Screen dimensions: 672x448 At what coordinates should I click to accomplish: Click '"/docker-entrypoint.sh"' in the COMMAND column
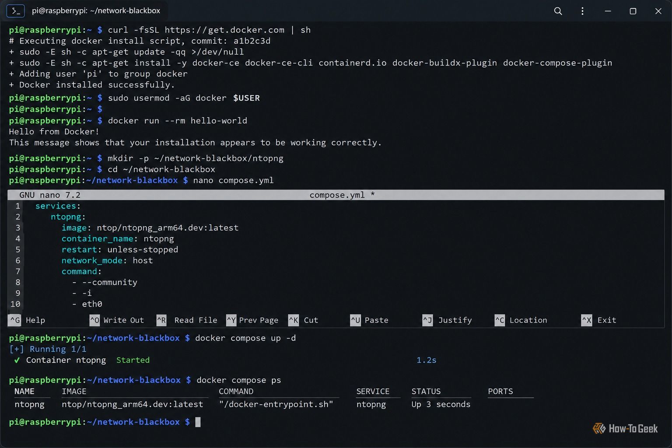point(276,405)
